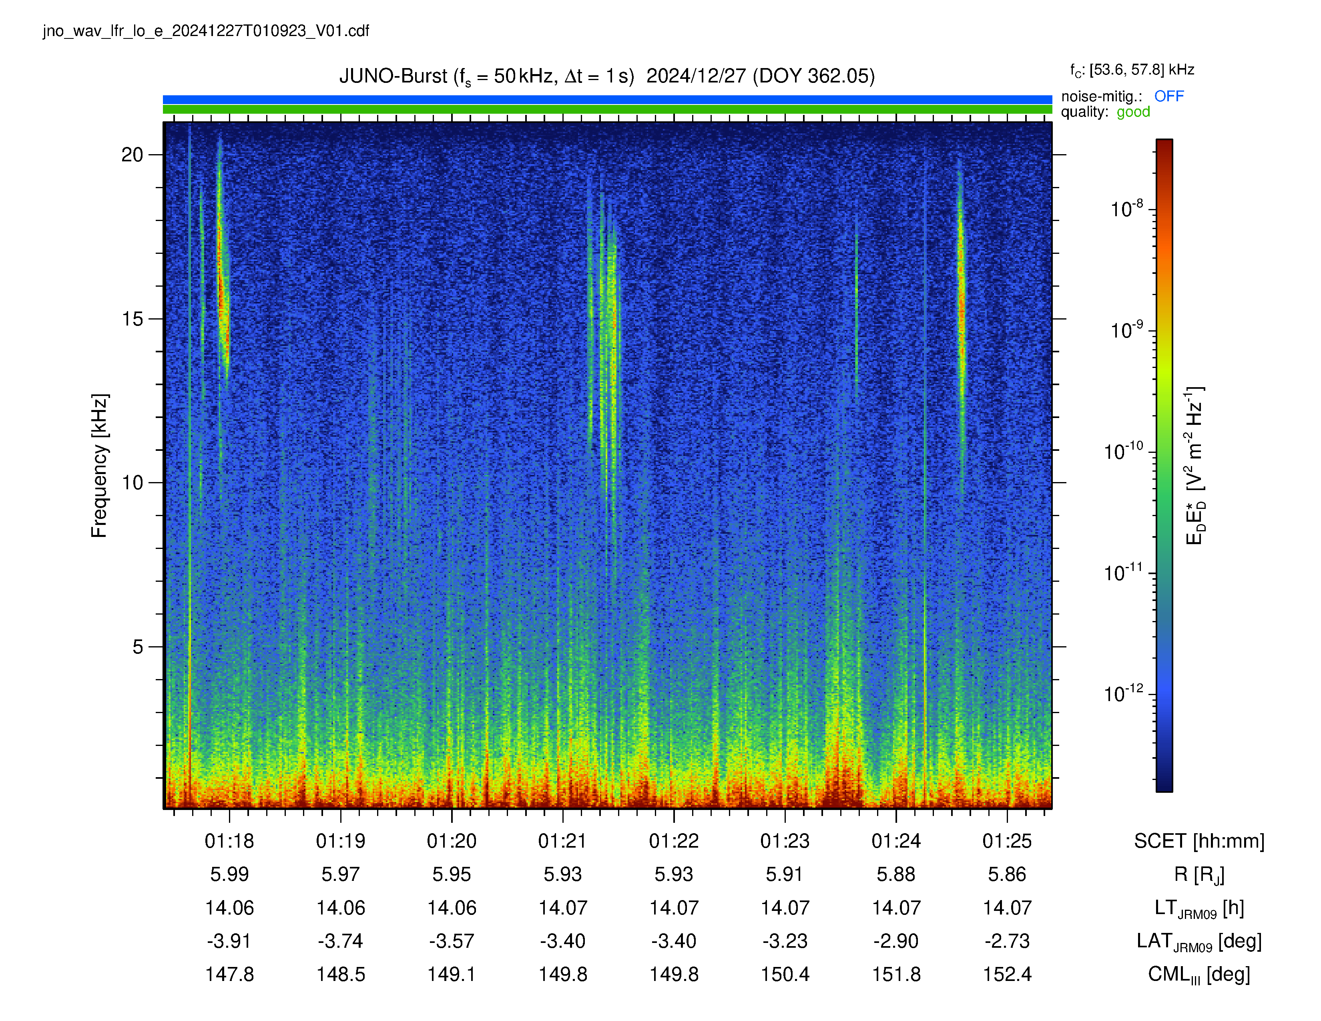
Task: Click the 20 kHz frequency tick label
Action: (132, 155)
